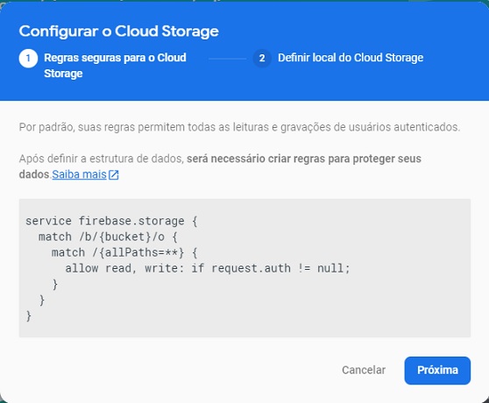Click the 'service firebase.storage {' code line
This screenshot has height=403, width=489.
(x=111, y=221)
